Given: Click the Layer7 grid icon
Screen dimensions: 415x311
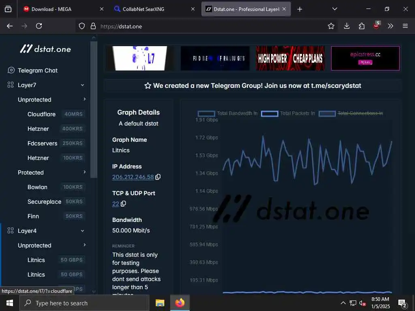Looking at the screenshot, I should pos(11,85).
